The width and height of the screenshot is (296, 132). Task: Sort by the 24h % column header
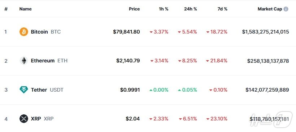pos(191,9)
